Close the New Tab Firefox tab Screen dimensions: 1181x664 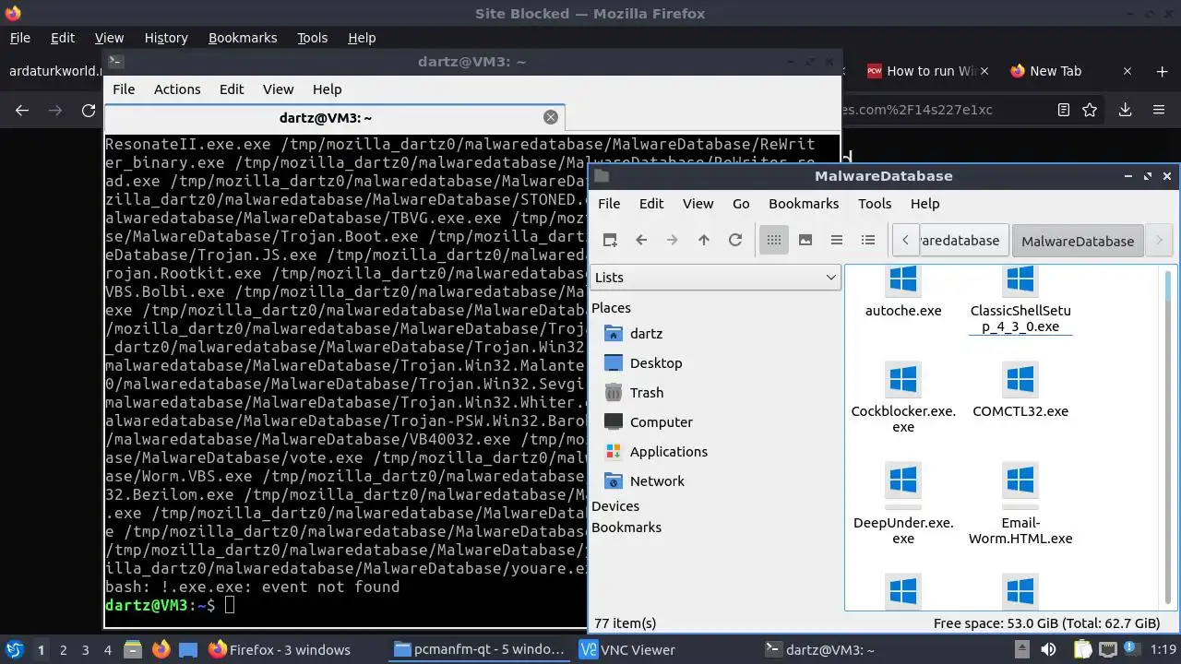pos(1127,71)
